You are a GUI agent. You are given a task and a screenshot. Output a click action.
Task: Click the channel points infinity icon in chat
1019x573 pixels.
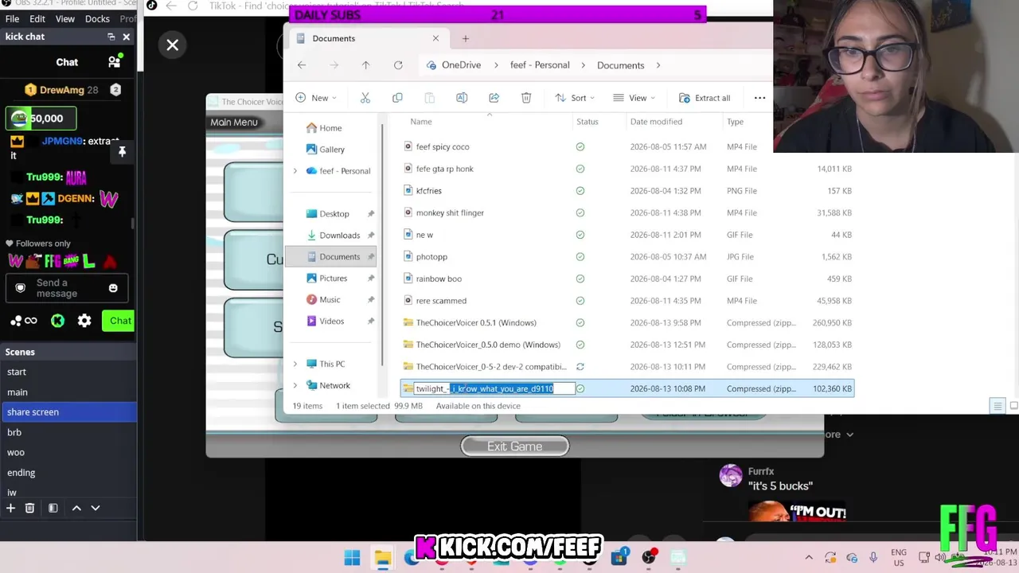click(25, 321)
